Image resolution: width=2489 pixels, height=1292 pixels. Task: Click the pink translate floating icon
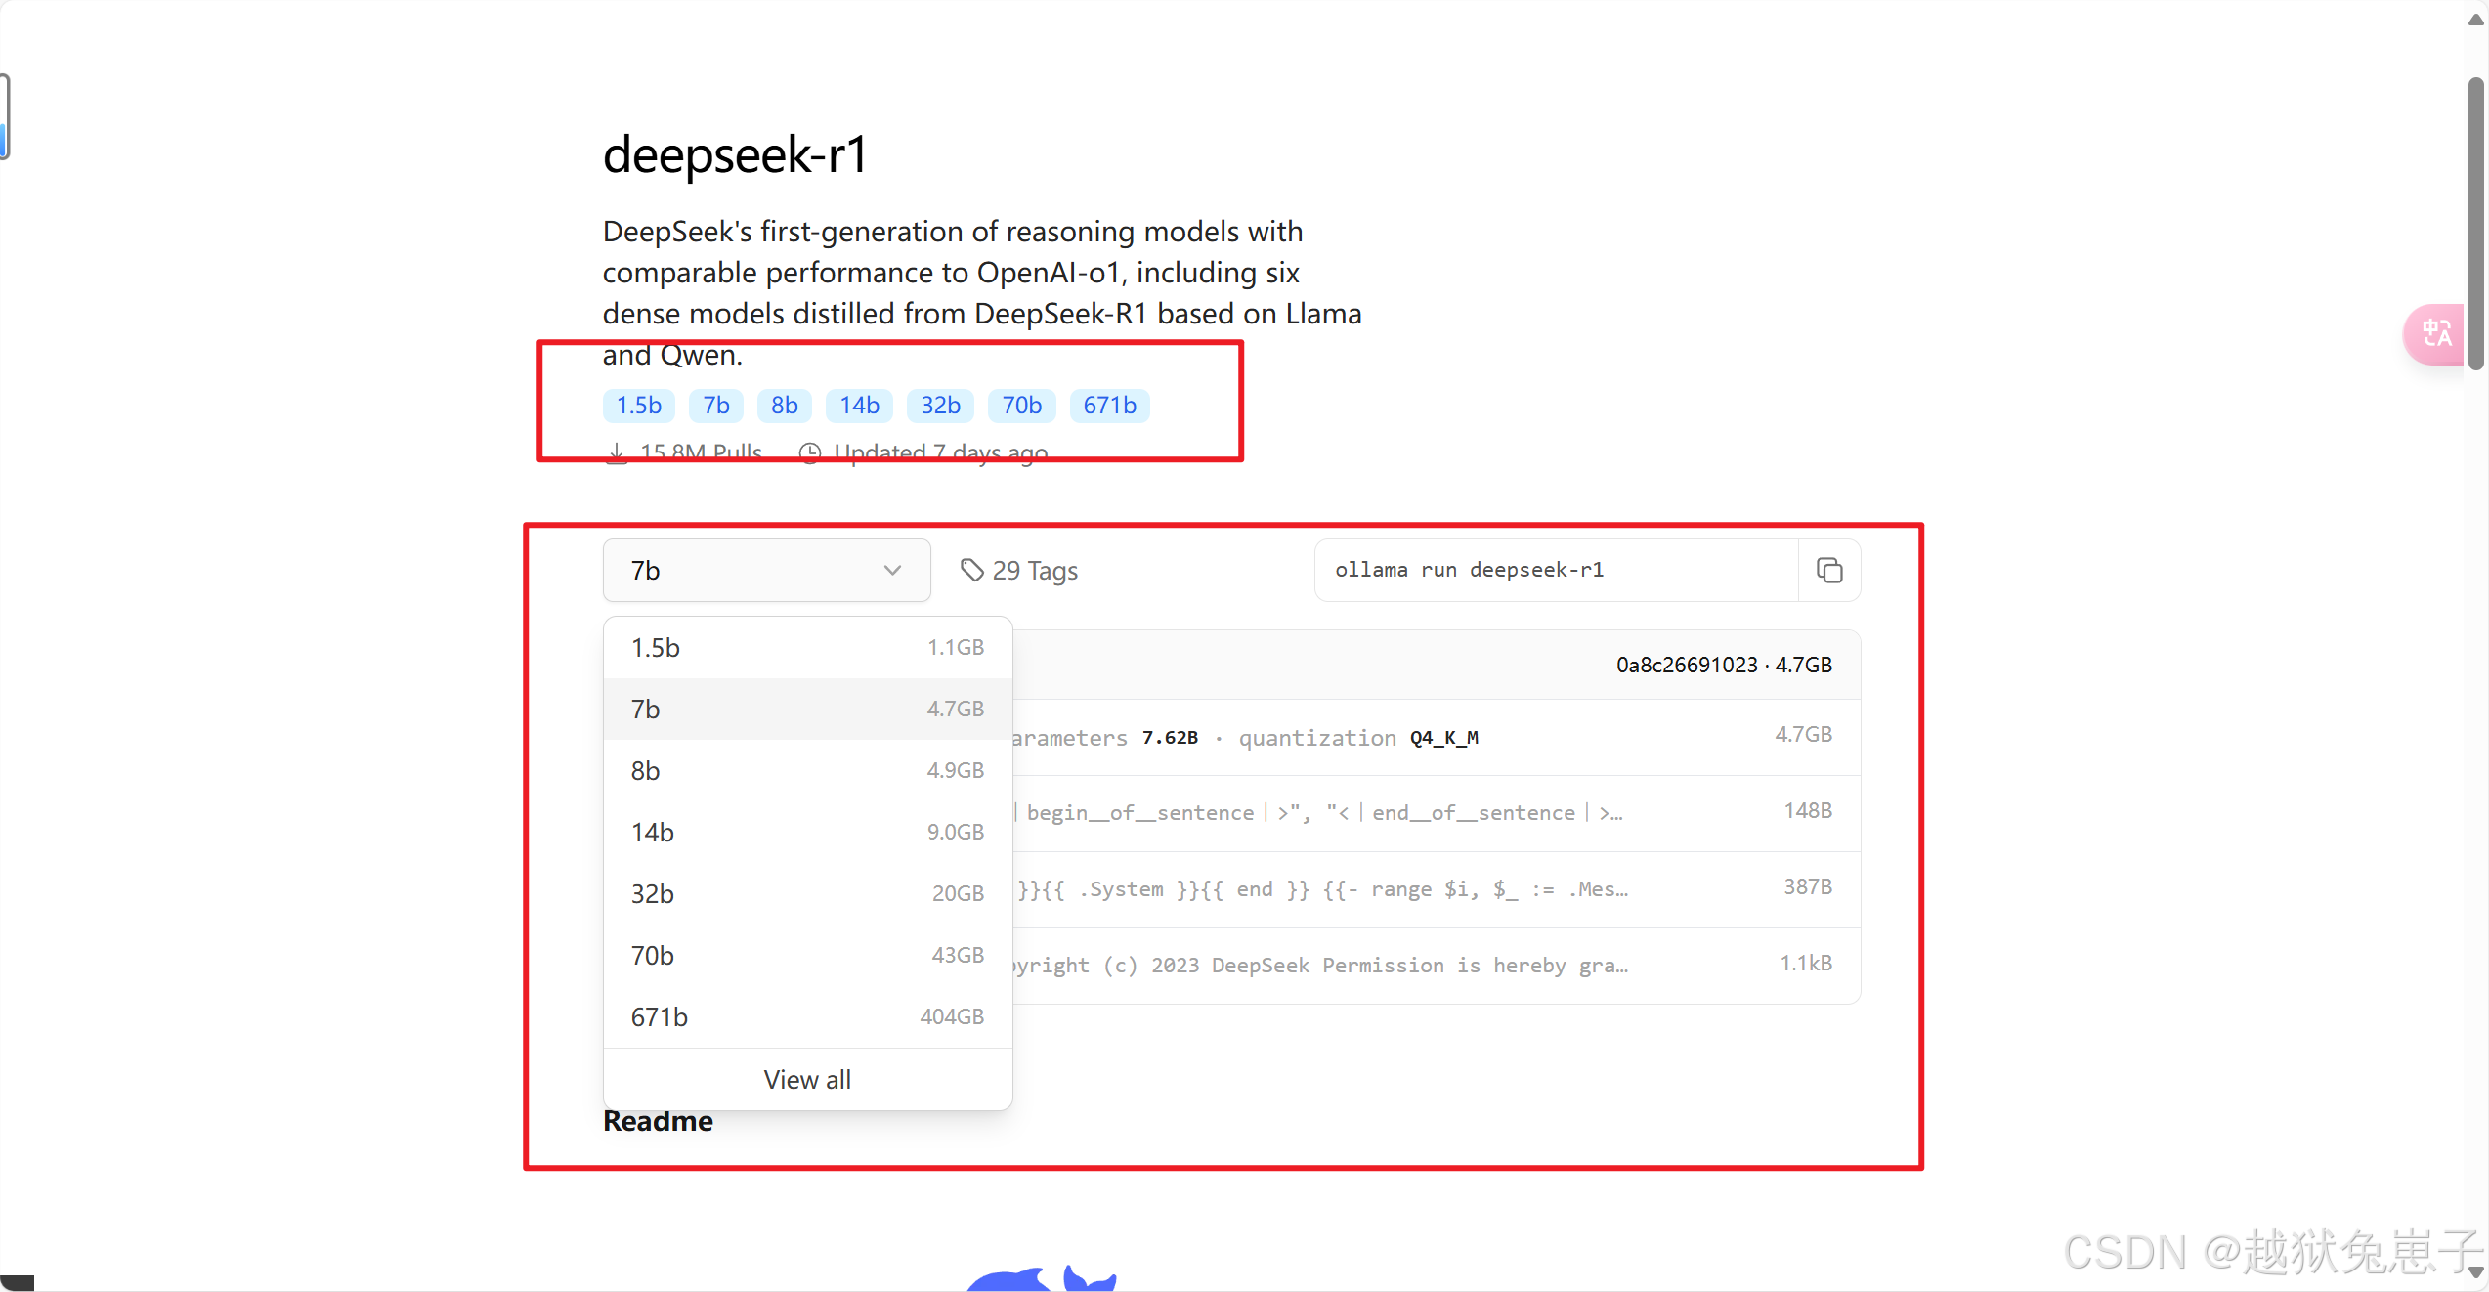click(2435, 334)
